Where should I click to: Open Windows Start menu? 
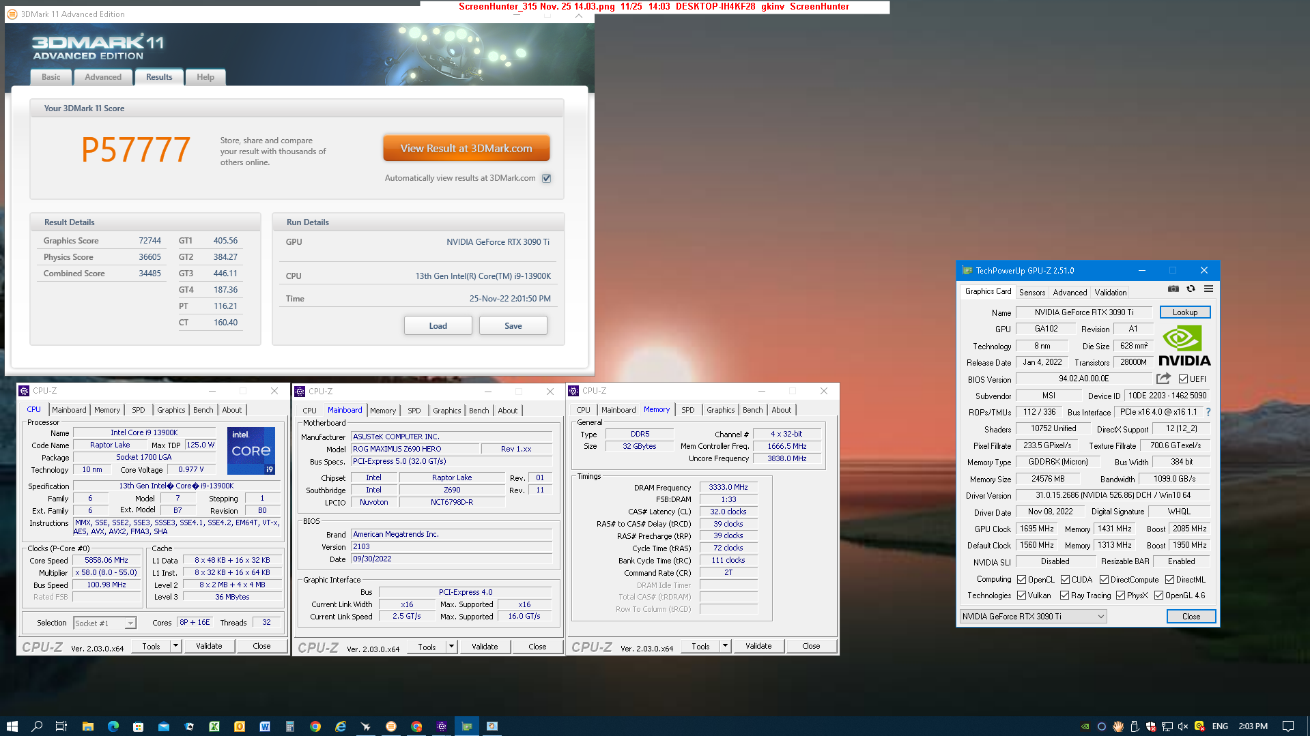pos(12,726)
